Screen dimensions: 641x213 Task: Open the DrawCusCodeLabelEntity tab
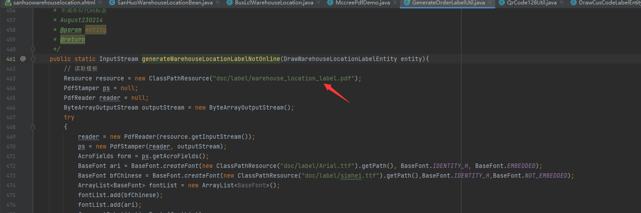pyautogui.click(x=606, y=3)
